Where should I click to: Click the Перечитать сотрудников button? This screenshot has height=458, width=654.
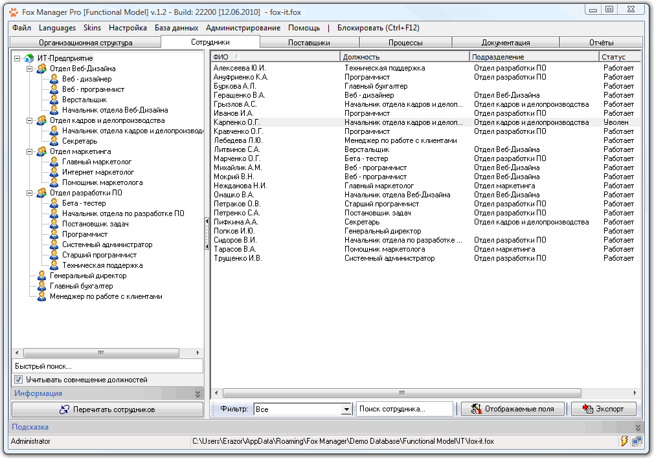coord(107,409)
